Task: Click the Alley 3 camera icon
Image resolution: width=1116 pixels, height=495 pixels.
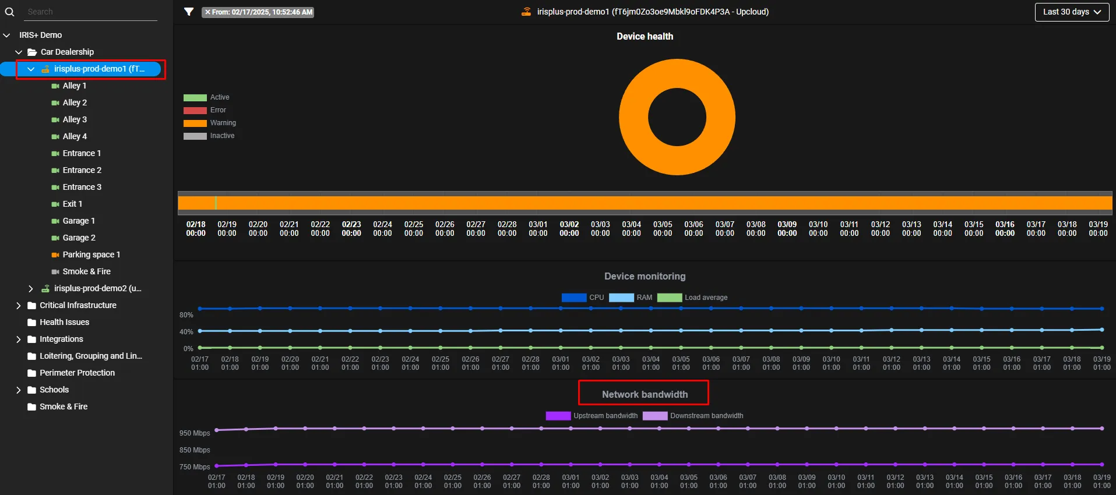Action: (55, 119)
